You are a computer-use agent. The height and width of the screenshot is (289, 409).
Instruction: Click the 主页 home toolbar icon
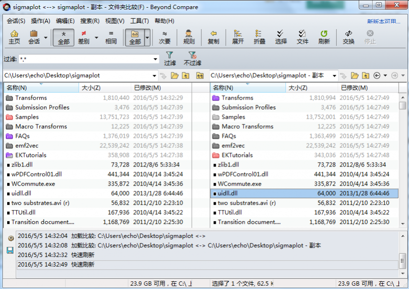pos(14,37)
